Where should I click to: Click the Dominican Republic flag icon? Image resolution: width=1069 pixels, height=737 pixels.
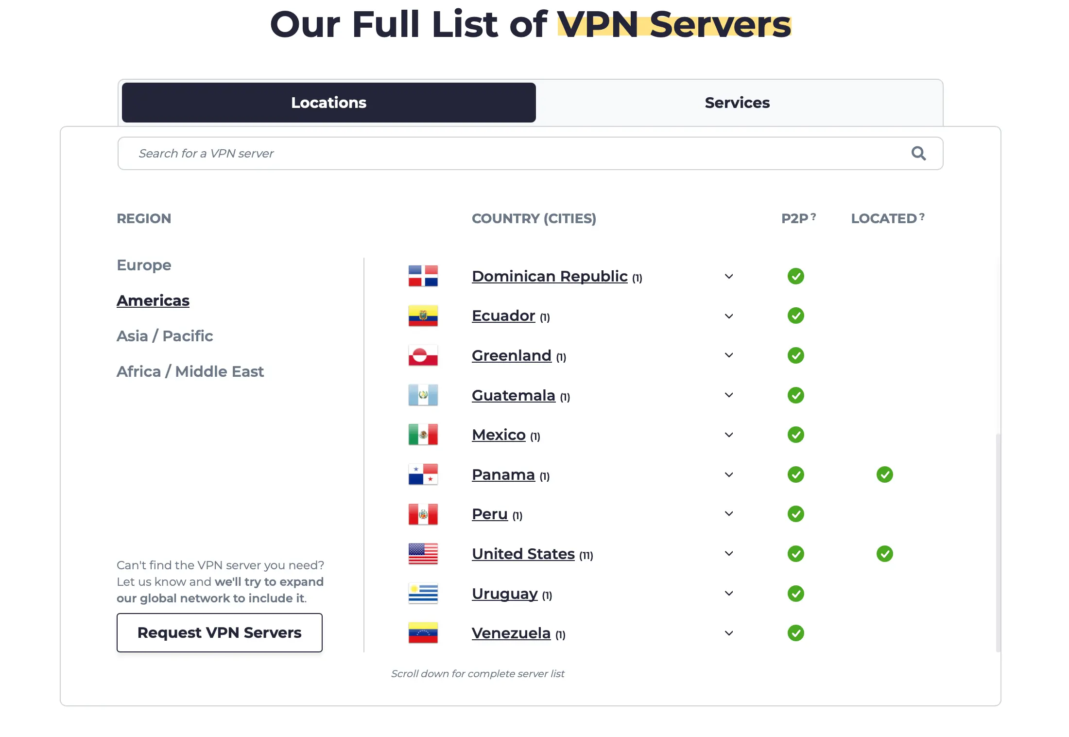[x=423, y=276]
